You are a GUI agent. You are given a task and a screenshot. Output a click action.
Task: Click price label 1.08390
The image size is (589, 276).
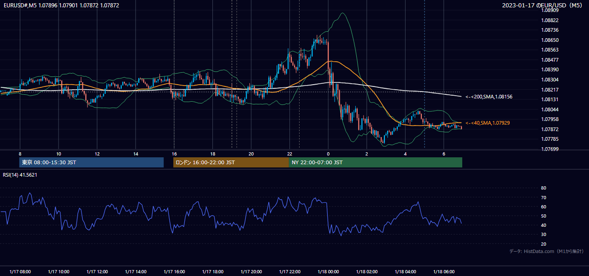coord(550,69)
